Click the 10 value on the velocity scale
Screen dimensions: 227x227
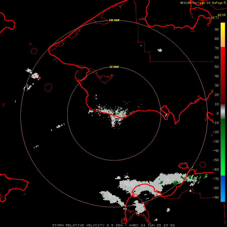[217, 104]
